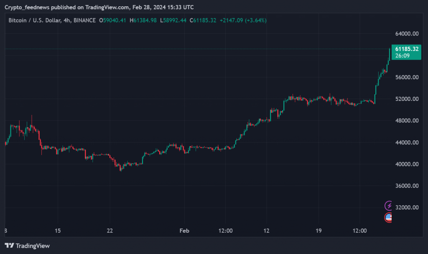Viewport: 428px width, 254px height.
Task: Click the 64000.00 price axis label
Action: [407, 34]
